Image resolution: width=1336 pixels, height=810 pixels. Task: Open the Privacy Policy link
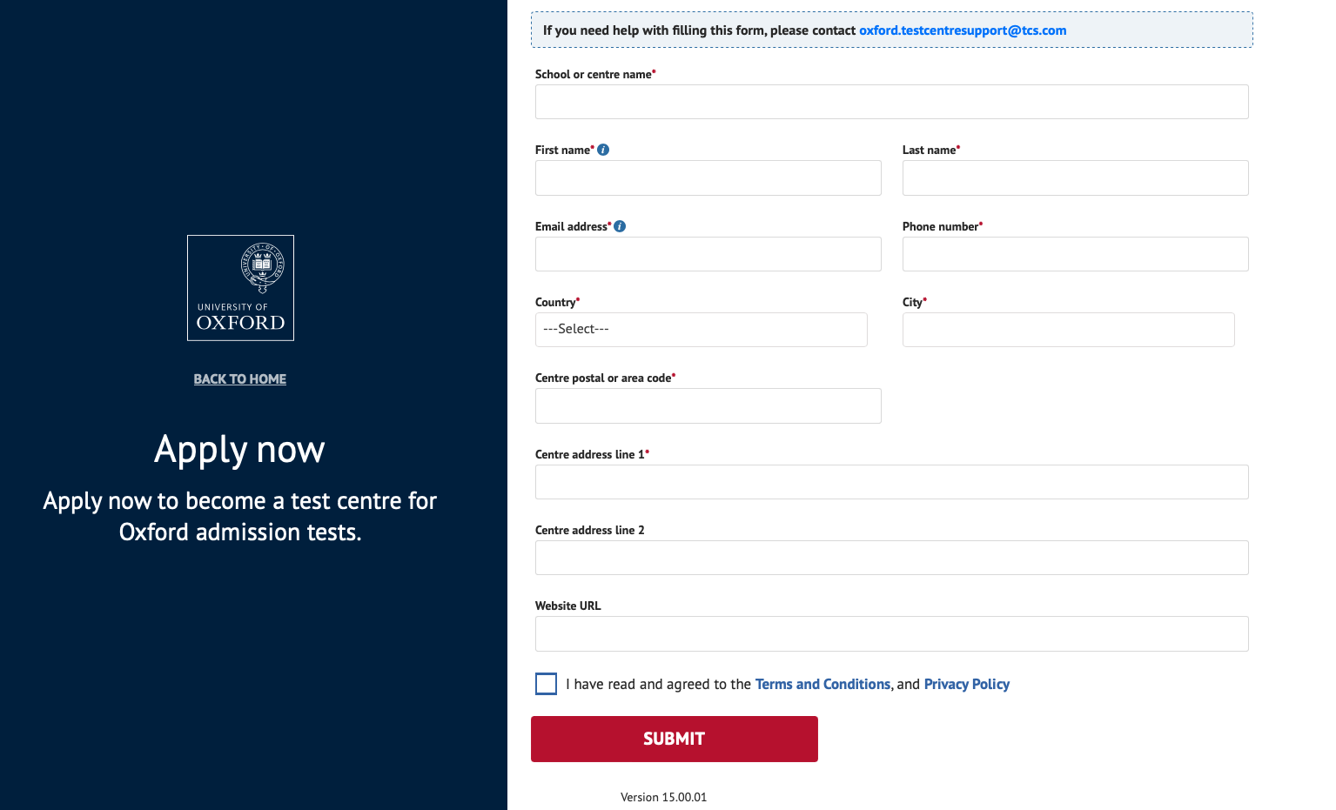(x=966, y=684)
